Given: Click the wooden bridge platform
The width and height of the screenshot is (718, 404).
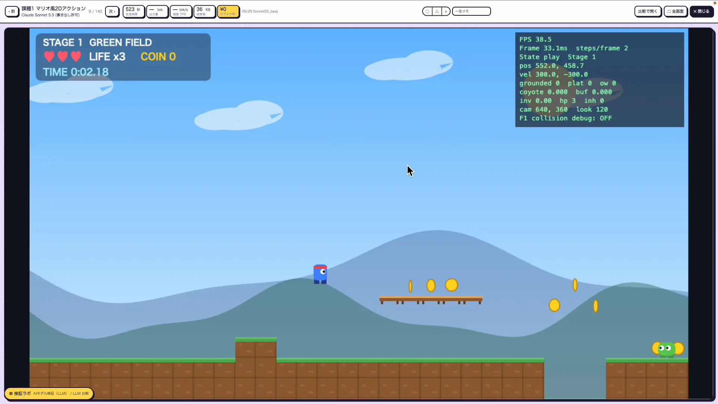Looking at the screenshot, I should 431,300.
